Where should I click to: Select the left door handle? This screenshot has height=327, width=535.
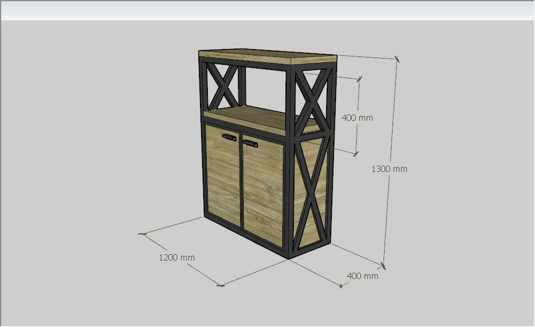coord(229,138)
